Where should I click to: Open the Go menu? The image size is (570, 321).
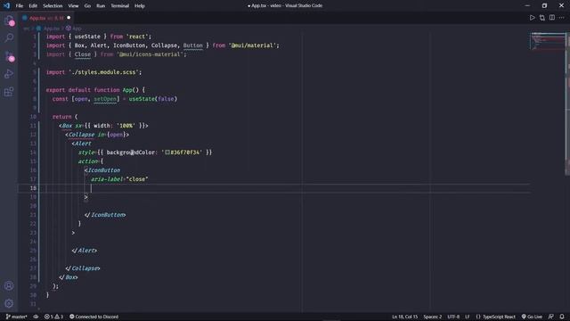[87, 6]
